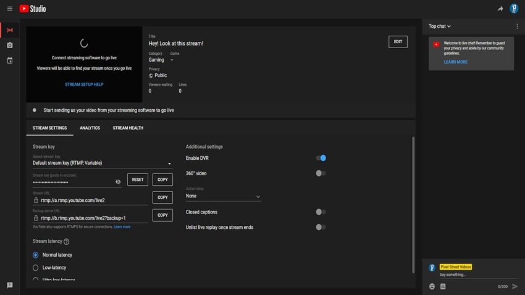Screen dimensions: 525x295
Task: Open the STREAM SETUP HELP link
Action: point(84,85)
